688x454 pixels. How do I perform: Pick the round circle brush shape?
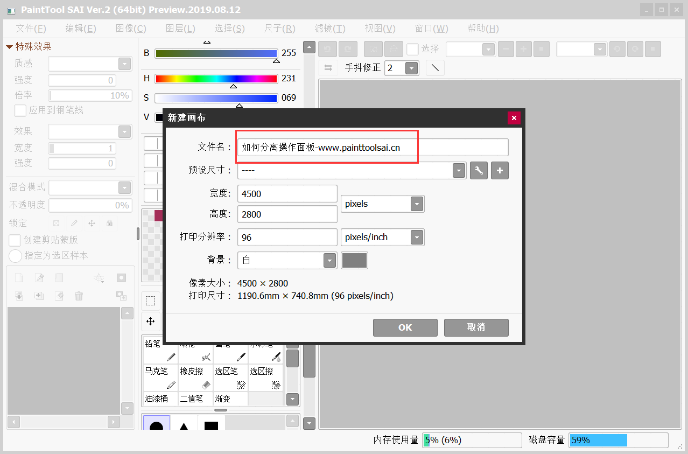(x=156, y=424)
